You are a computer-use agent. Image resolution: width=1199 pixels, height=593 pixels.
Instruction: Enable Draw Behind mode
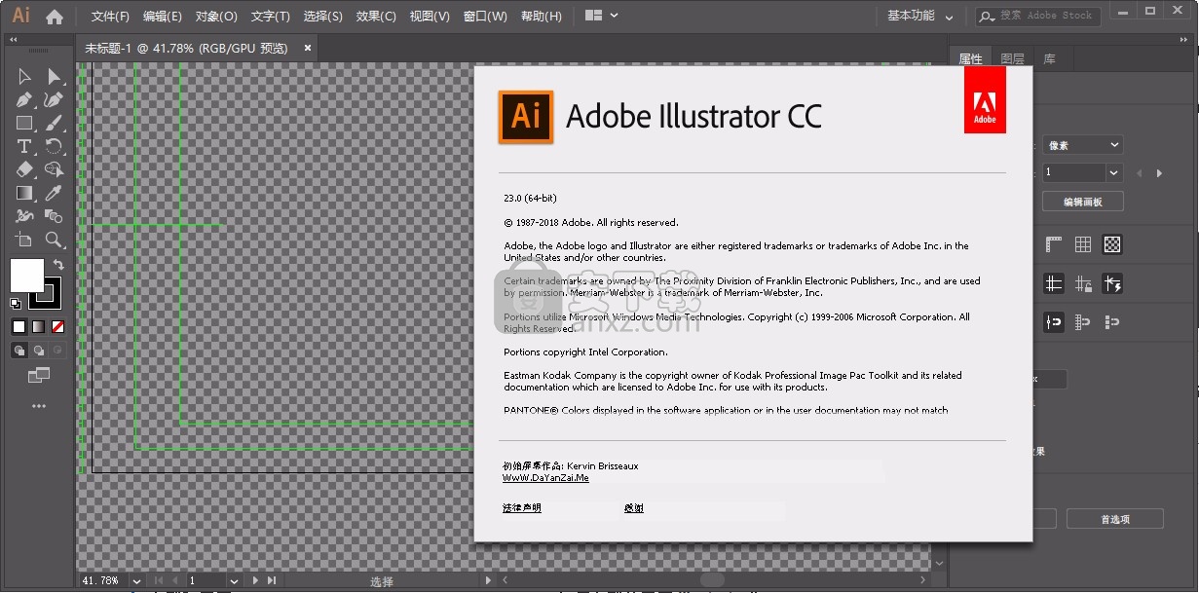pos(39,351)
